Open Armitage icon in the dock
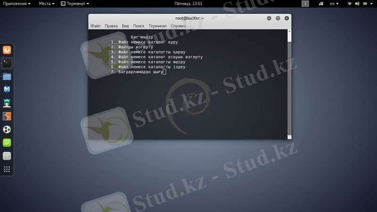 (x=7, y=103)
